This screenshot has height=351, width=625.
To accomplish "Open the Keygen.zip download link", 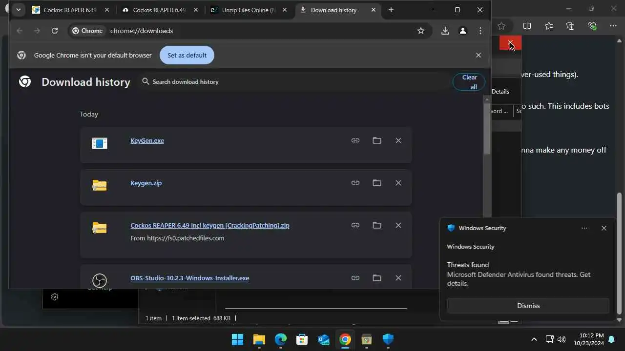I will (146, 183).
